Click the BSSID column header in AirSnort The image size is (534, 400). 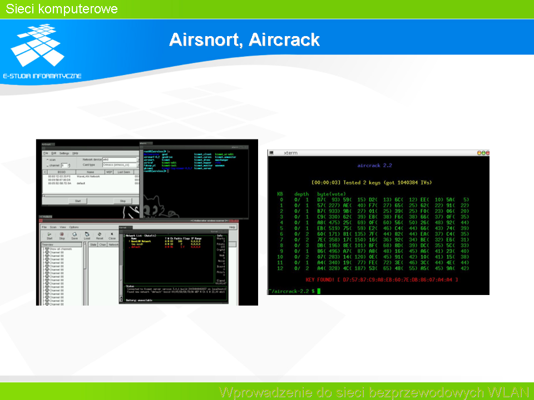(62, 172)
